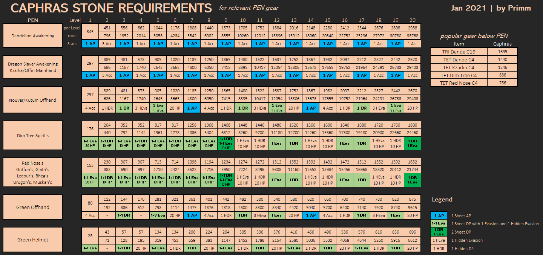Select Green Helmet level 1 cell 28
The image size is (543, 255).
click(x=90, y=235)
